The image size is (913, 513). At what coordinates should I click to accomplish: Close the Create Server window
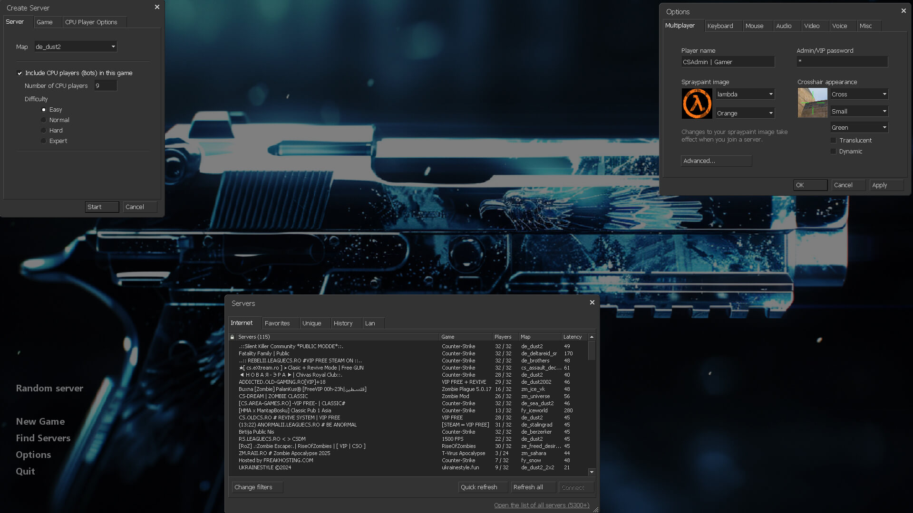pos(157,7)
